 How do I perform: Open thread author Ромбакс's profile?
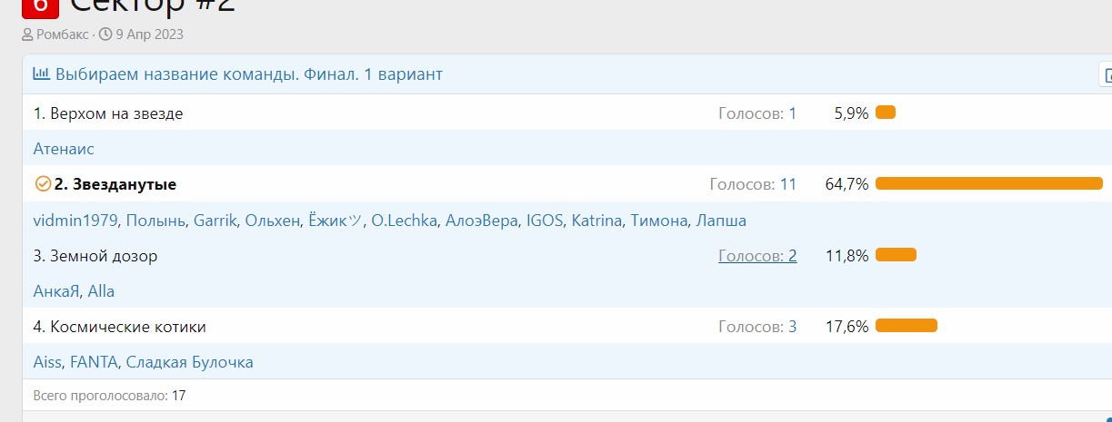click(63, 34)
